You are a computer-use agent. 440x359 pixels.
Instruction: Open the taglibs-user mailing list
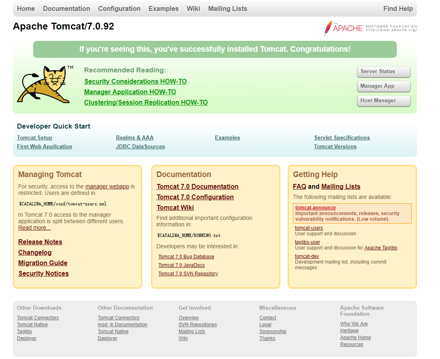[307, 242]
